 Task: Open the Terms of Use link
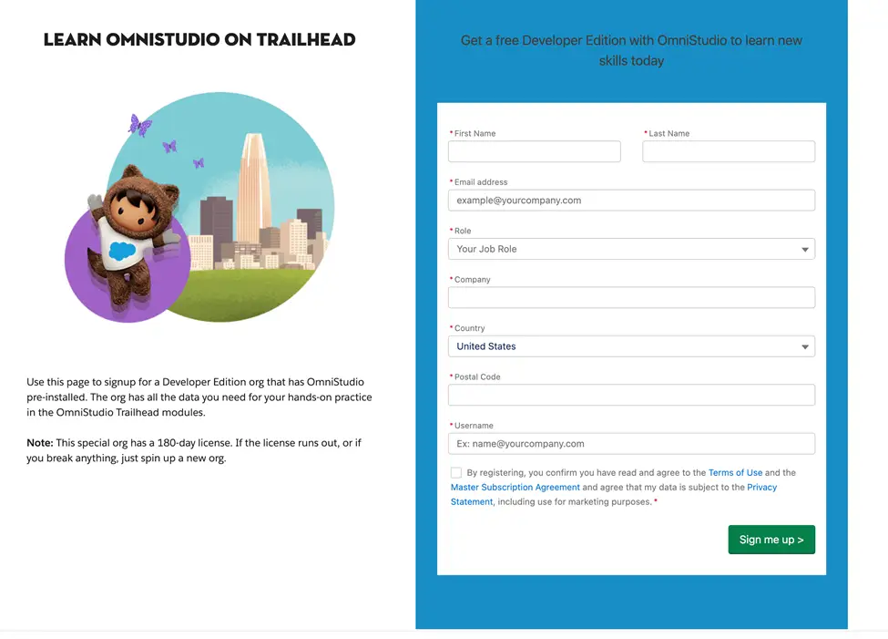tap(735, 473)
